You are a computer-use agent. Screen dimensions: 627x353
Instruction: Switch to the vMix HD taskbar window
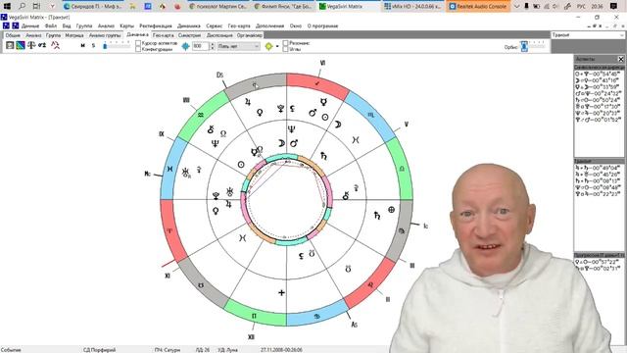(x=412, y=7)
